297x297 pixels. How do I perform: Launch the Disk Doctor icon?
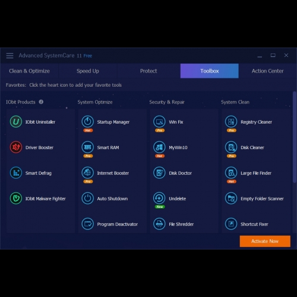pyautogui.click(x=159, y=173)
